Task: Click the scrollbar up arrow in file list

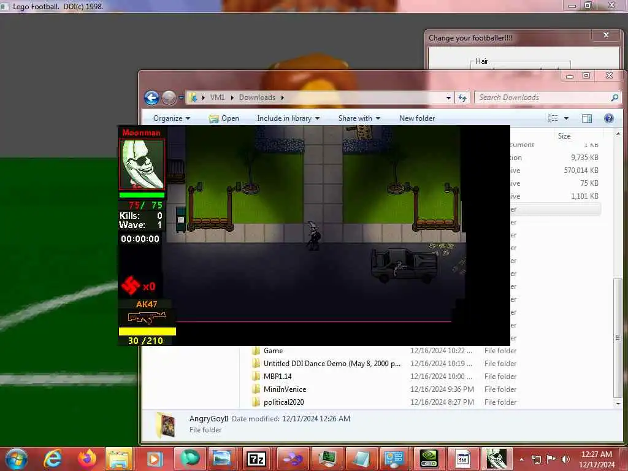Action: click(x=618, y=134)
